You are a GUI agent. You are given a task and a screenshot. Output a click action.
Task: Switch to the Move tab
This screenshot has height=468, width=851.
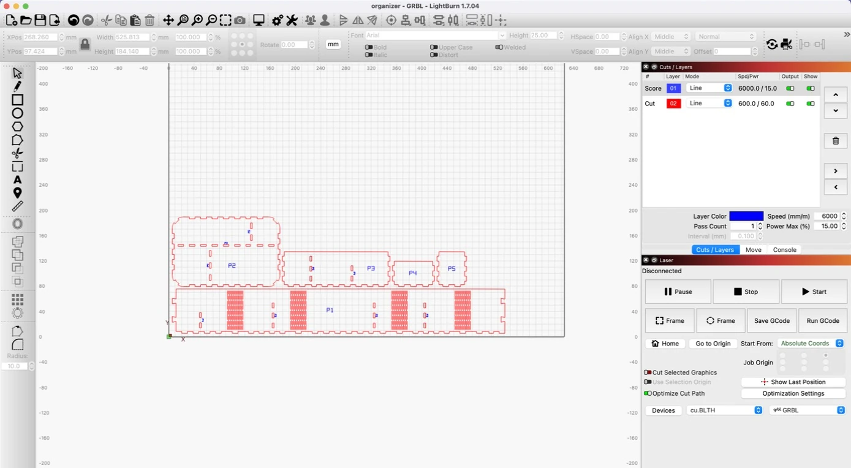click(x=754, y=250)
